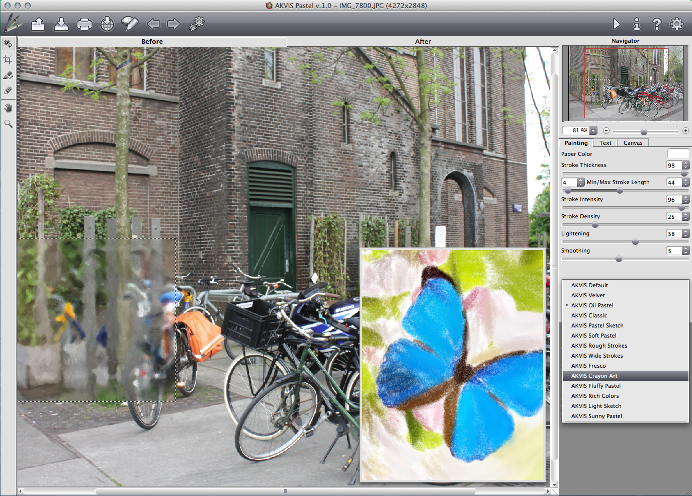This screenshot has width=692, height=496.
Task: Choose the AKVIS Soft Pastel preset
Action: point(593,336)
